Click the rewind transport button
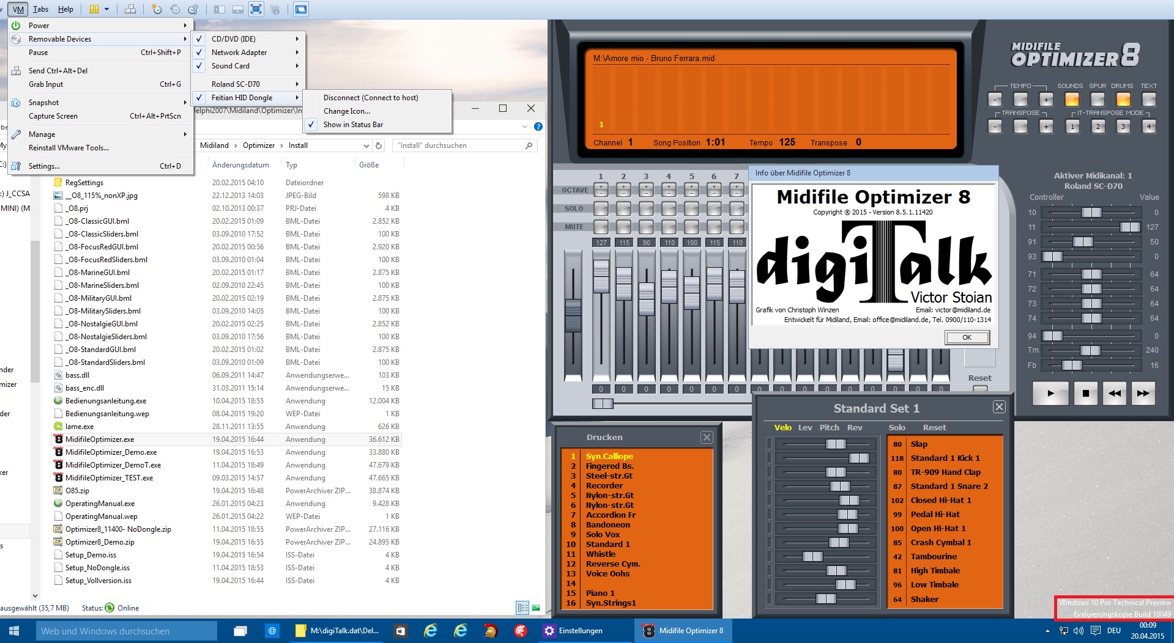 (x=1114, y=394)
